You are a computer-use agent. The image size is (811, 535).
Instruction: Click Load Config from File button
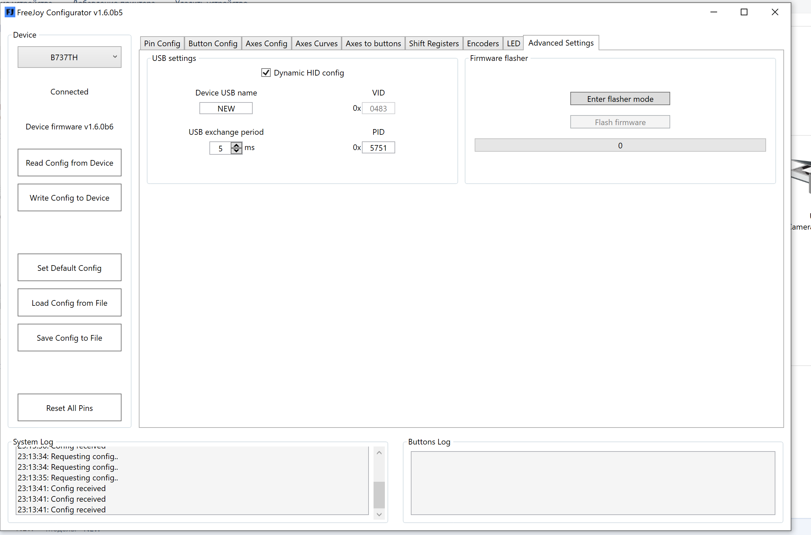pyautogui.click(x=70, y=303)
